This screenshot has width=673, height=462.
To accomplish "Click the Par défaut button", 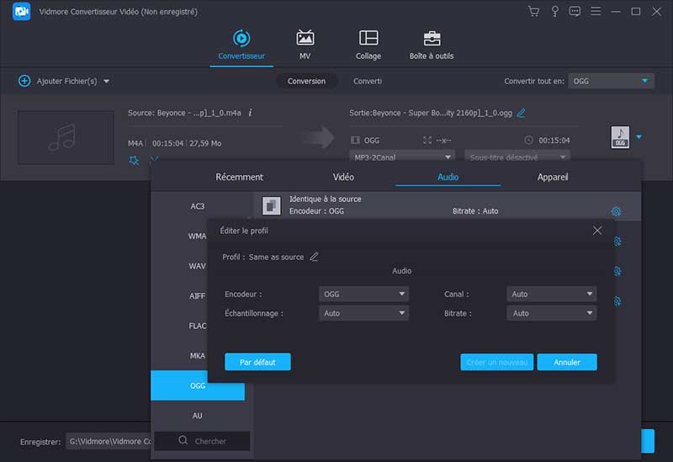I will coord(257,362).
